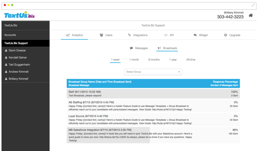Choose the 6 months time range
The width and height of the screenshot is (258, 151).
pos(154,60)
